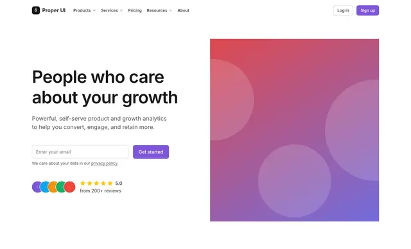411x249 pixels.
Task: Click the Get started button
Action: pos(151,152)
